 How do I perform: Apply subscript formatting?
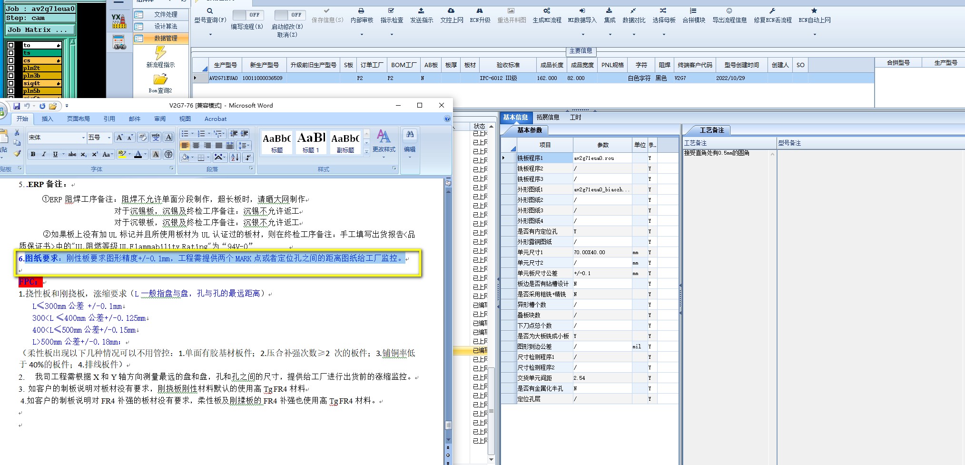[83, 154]
